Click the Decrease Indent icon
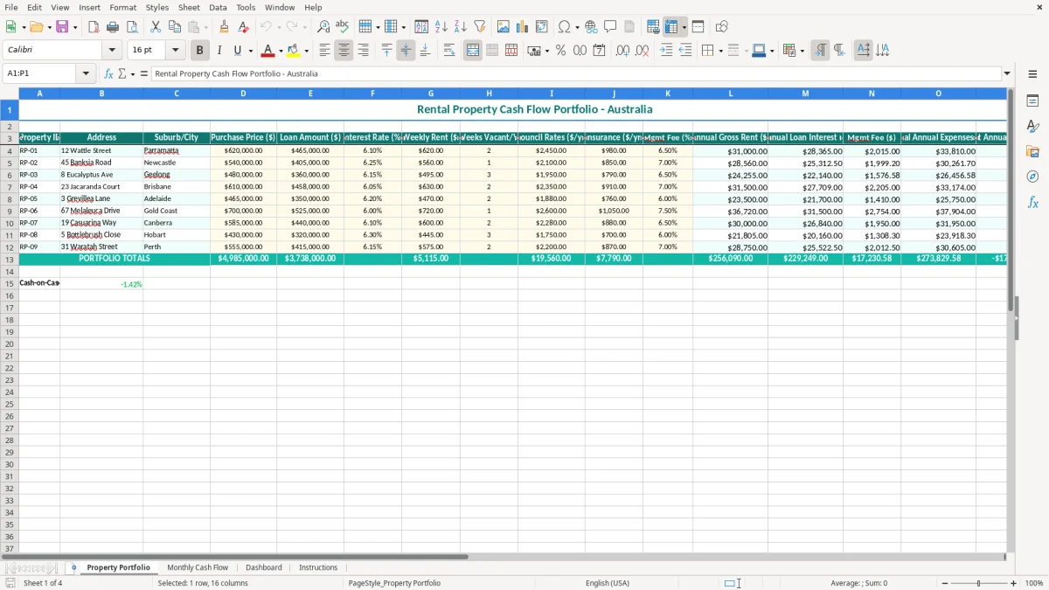This screenshot has height=590, width=1049. click(x=685, y=51)
